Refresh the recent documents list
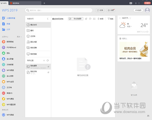 90,19
